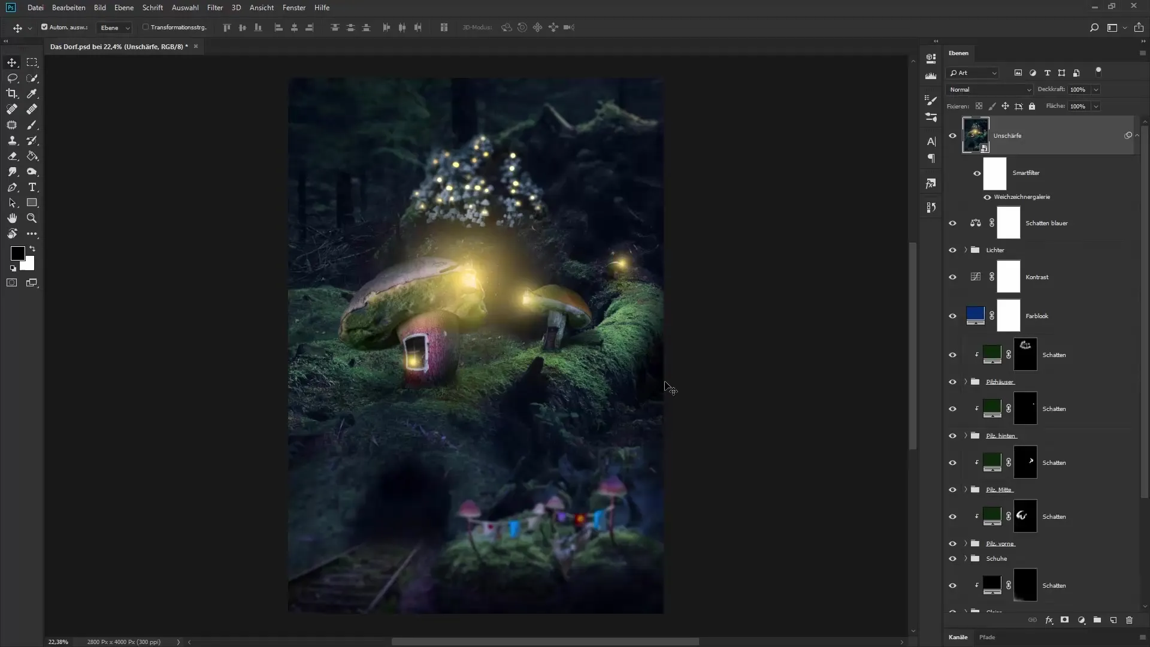The width and height of the screenshot is (1150, 647).
Task: Click the zoom percentage field 22,38%
Action: point(58,642)
